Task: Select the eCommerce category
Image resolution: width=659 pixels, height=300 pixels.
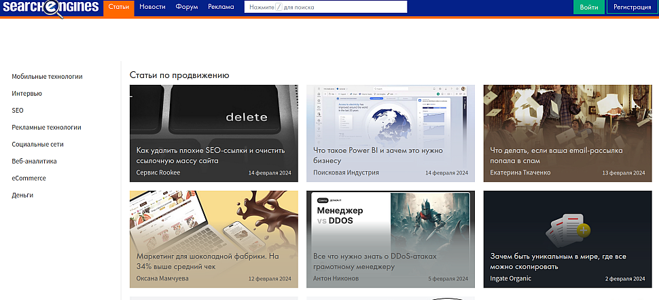Action: [x=29, y=178]
